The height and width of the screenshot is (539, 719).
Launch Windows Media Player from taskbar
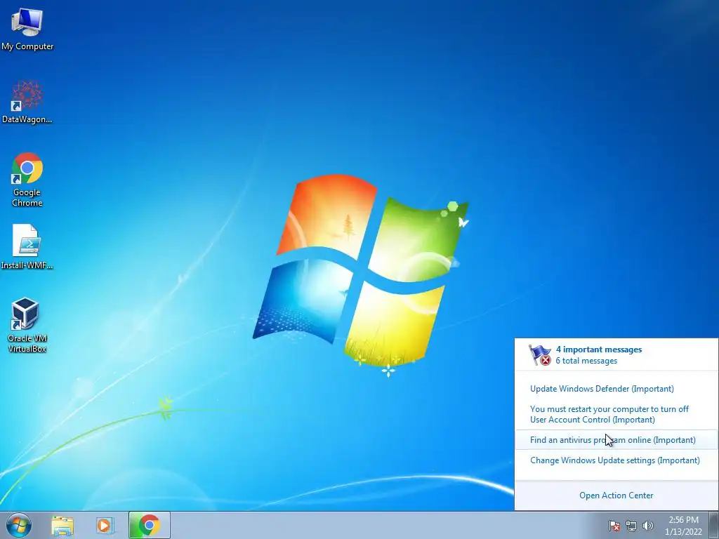[x=105, y=526]
